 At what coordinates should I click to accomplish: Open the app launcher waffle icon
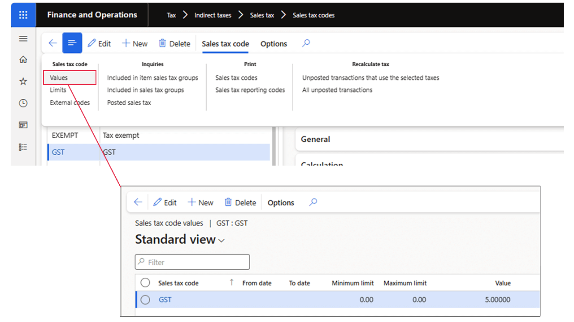[x=23, y=15]
